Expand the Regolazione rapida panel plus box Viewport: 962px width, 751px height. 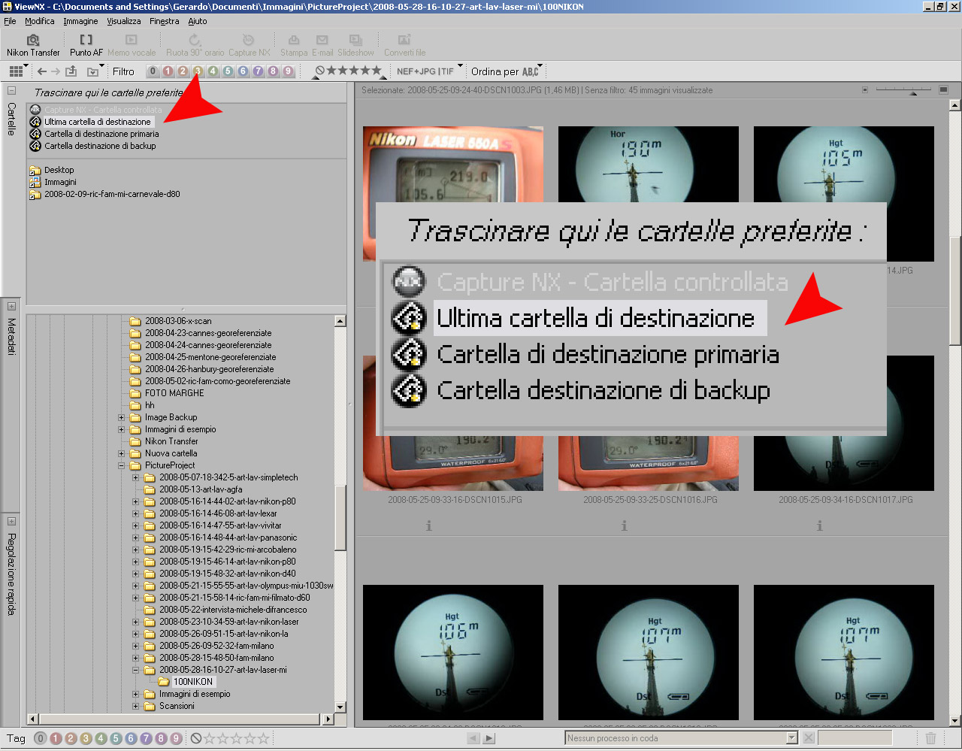[11, 521]
